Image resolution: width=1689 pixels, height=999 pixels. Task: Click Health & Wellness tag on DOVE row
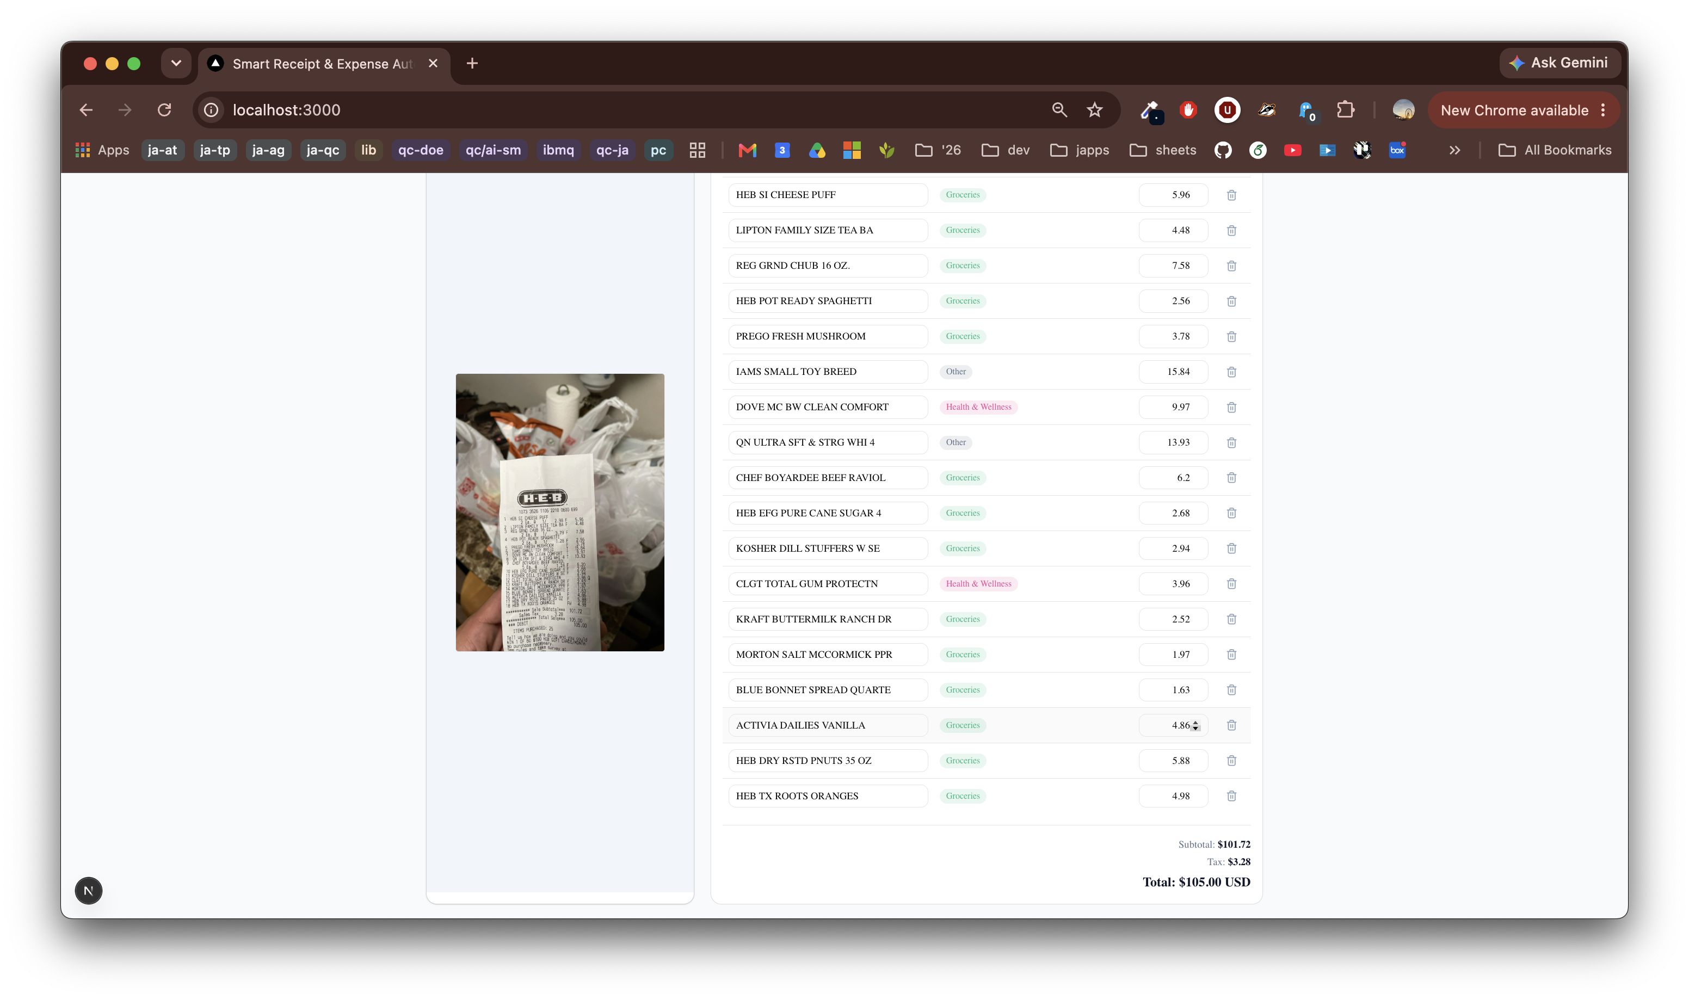[978, 408]
